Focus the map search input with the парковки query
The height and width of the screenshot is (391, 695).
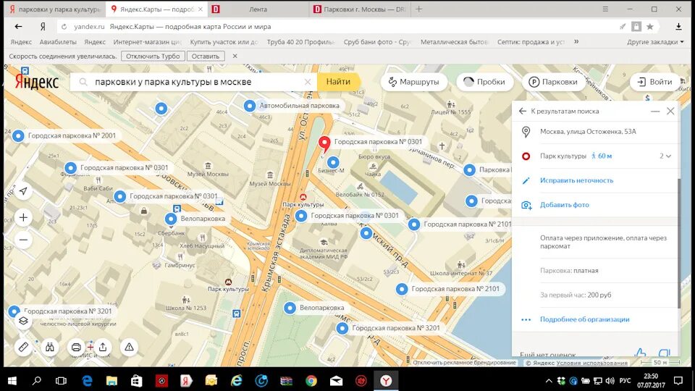pyautogui.click(x=195, y=82)
